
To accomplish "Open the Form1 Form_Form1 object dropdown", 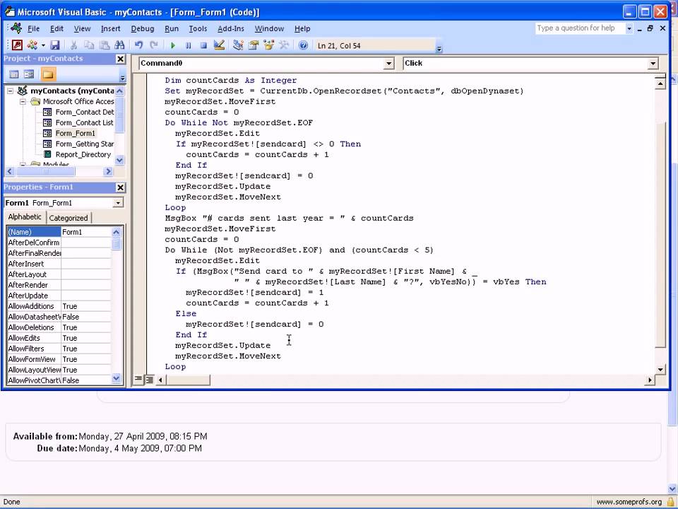I will (118, 203).
